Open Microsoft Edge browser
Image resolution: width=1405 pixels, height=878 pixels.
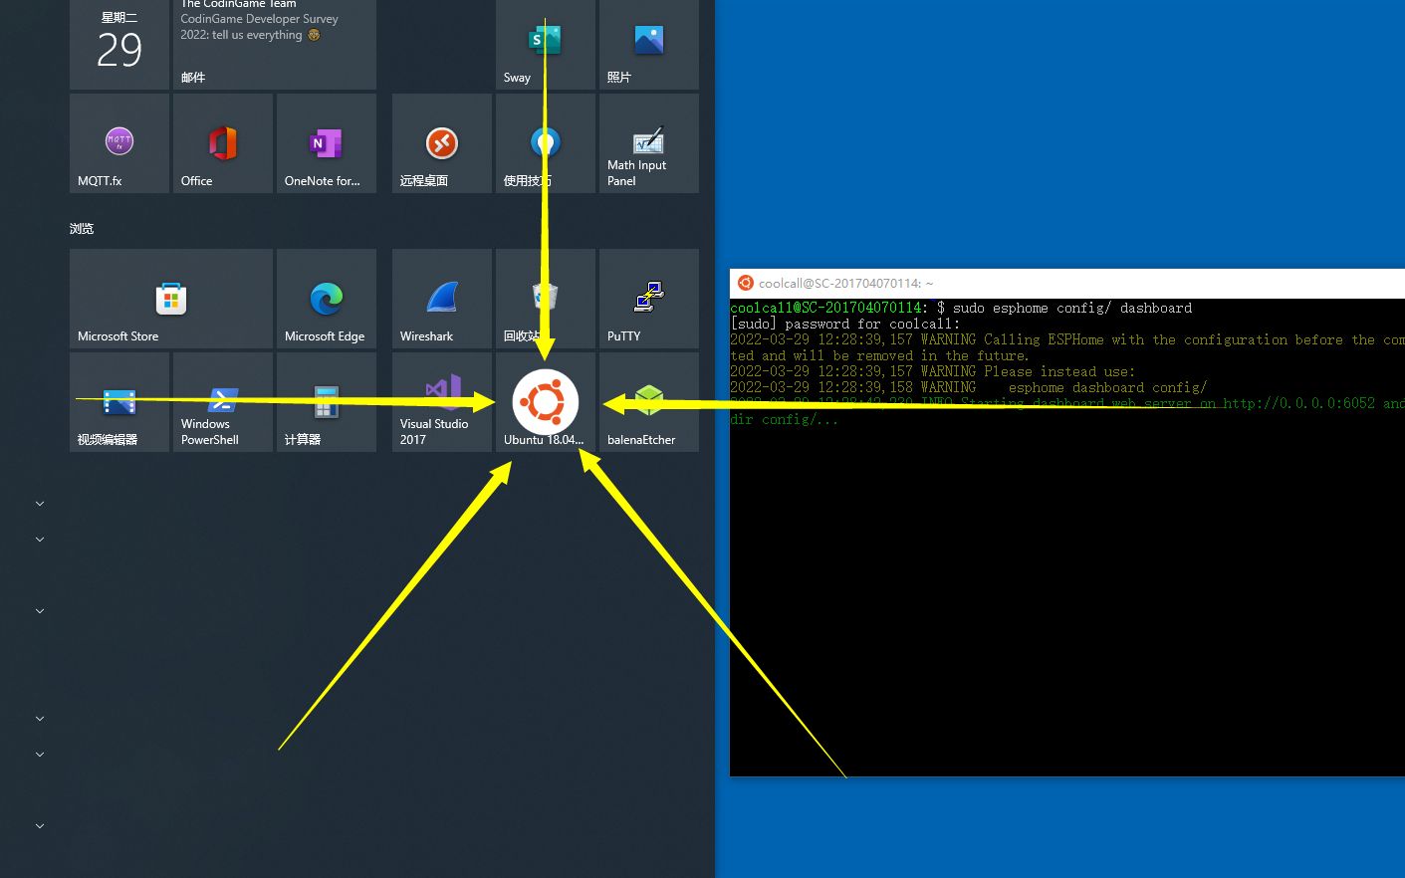click(x=326, y=299)
